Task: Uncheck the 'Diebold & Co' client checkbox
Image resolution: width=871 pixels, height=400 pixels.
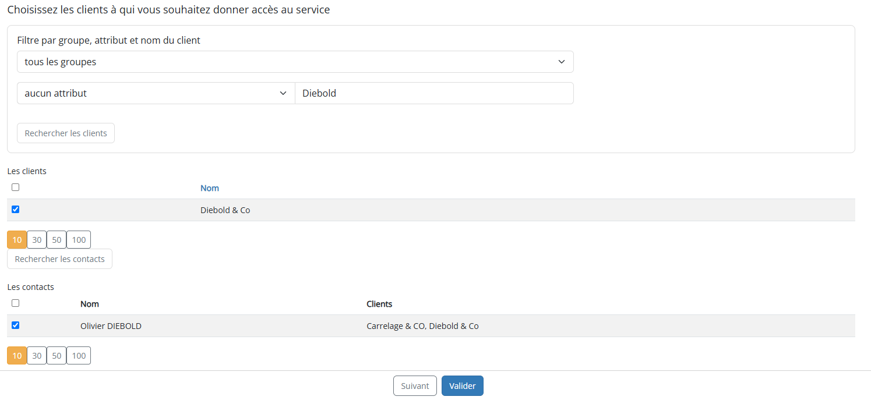Action: 16,210
